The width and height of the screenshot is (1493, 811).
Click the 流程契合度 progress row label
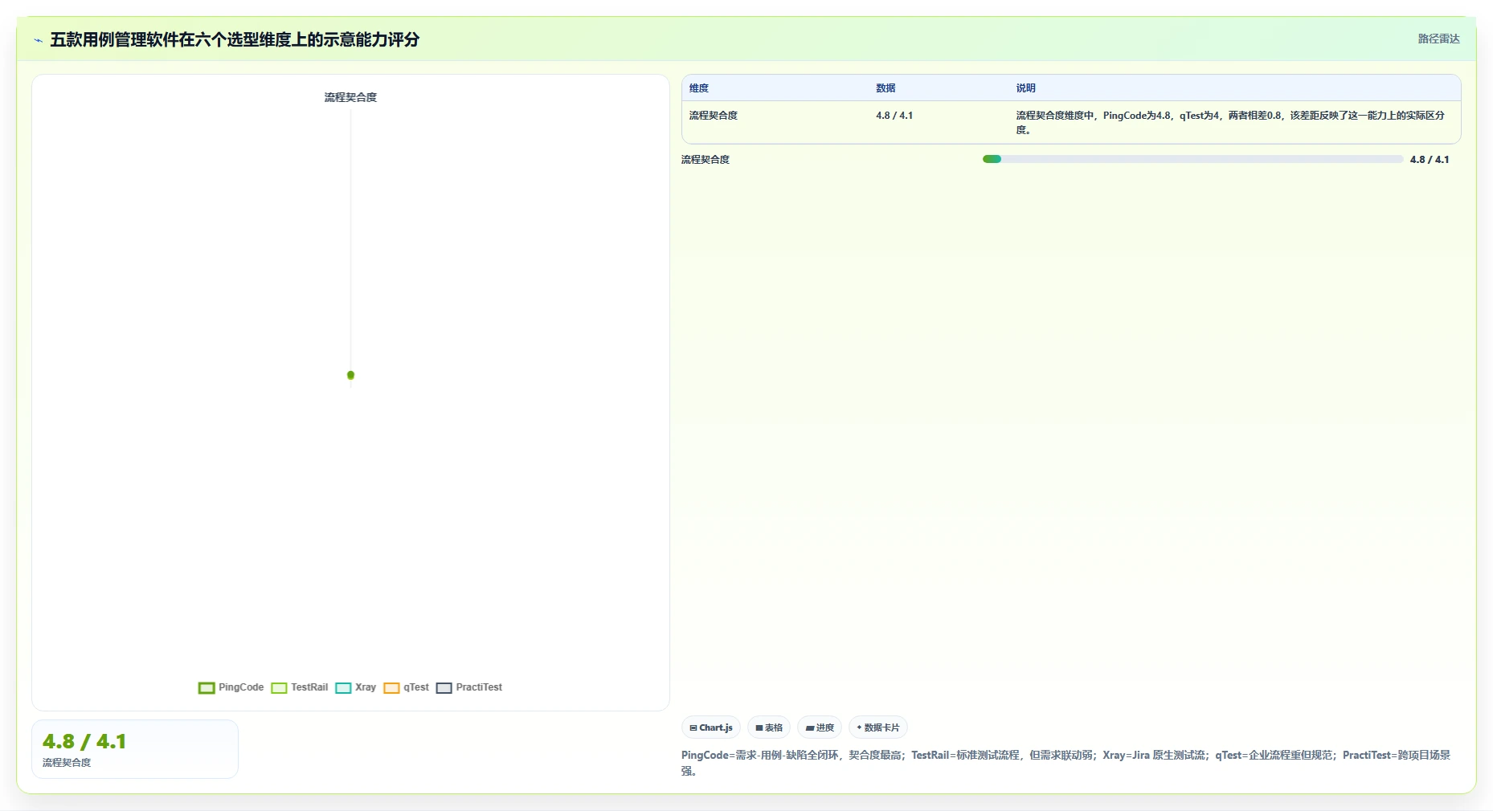(706, 160)
